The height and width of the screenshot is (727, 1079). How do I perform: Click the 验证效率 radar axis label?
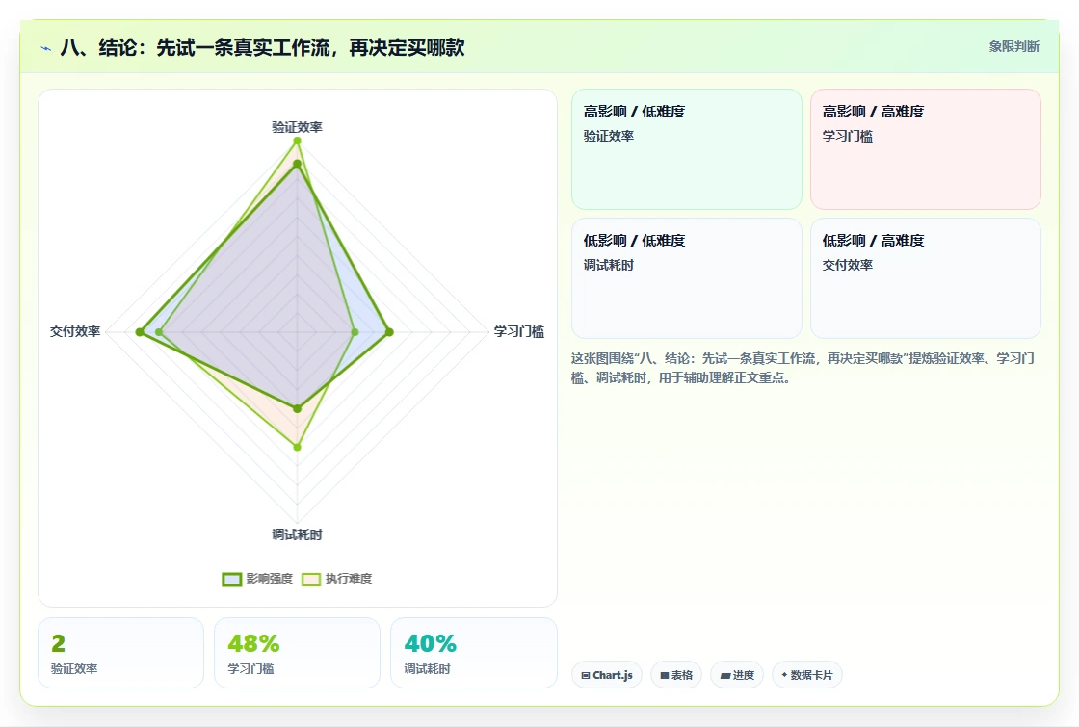[297, 127]
